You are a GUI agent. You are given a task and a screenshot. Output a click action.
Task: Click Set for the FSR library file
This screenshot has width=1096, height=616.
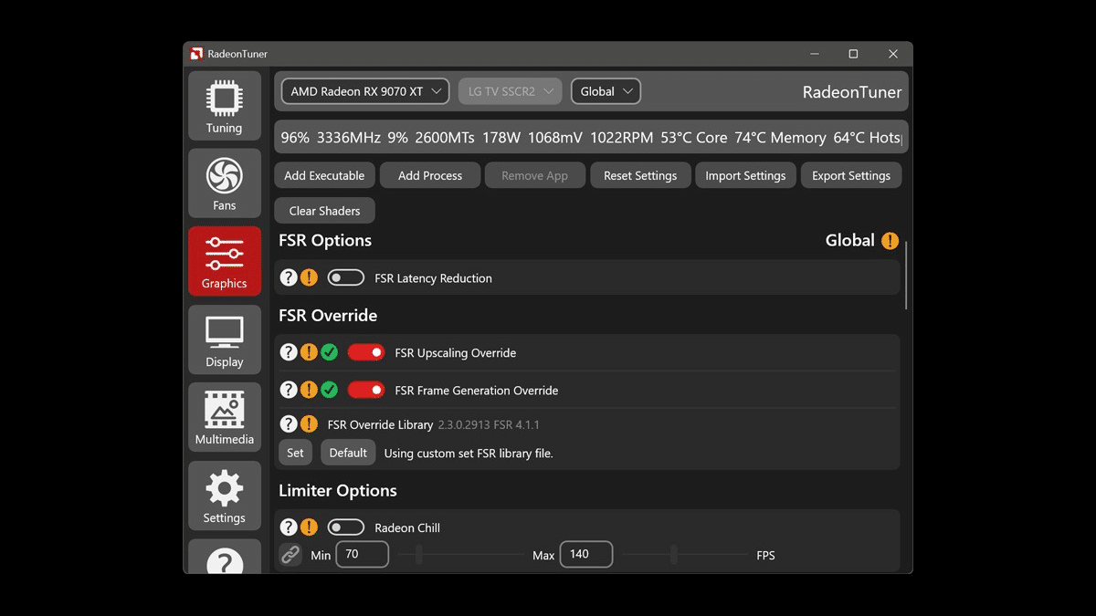click(x=295, y=453)
